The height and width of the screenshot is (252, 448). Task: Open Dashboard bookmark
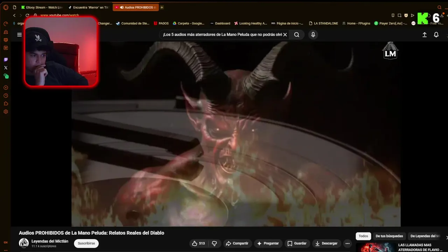[220, 23]
